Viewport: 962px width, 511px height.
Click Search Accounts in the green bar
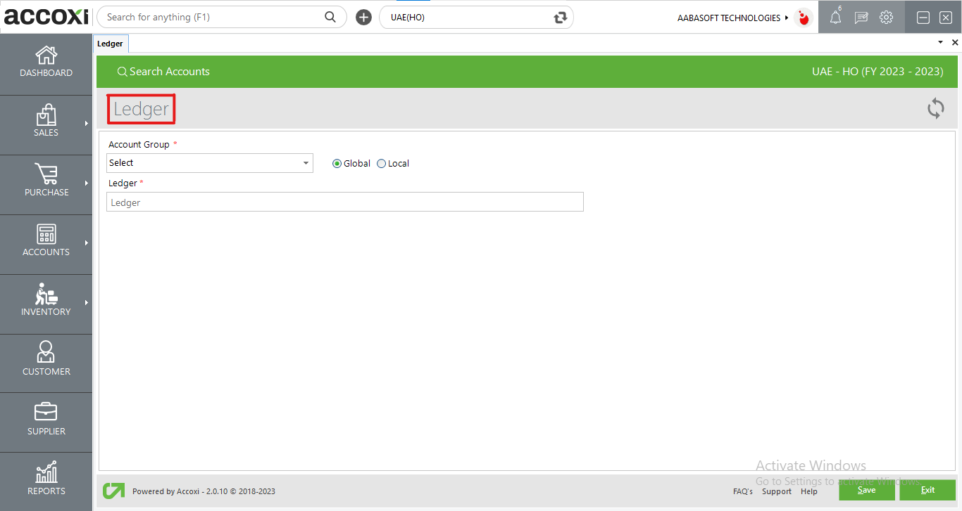(163, 72)
